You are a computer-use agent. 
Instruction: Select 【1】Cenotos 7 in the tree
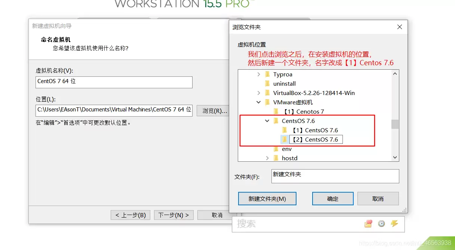click(303, 111)
